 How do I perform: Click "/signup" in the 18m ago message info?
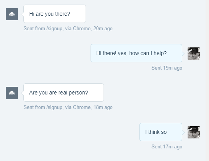(x=54, y=107)
